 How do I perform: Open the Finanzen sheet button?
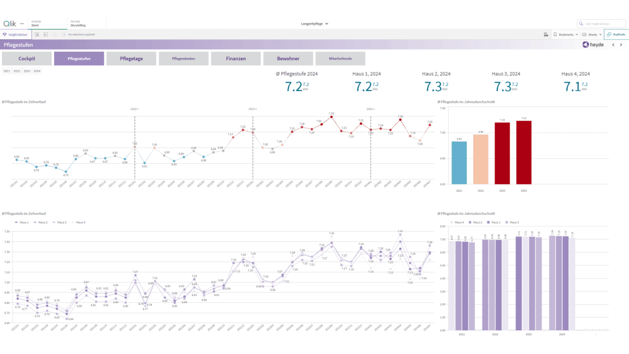(x=236, y=59)
